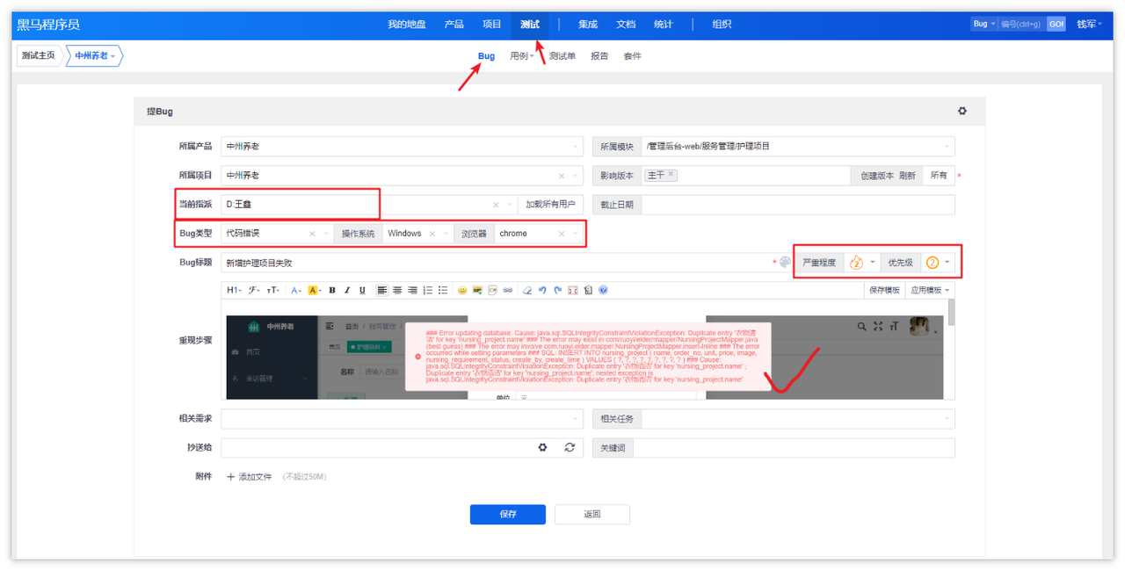Open the 应用模板 dropdown

pos(929,290)
